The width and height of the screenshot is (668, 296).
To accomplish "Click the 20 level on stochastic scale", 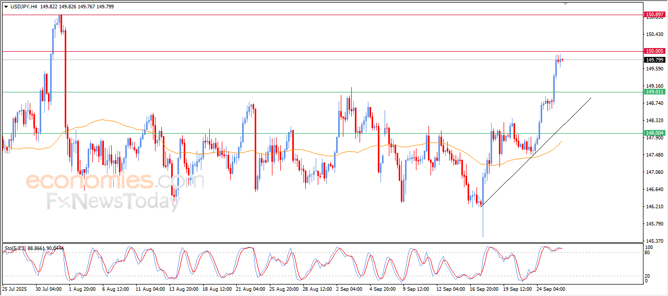I will coord(648,275).
